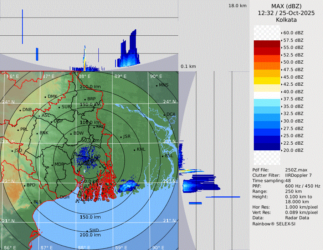
Task: Click the MNS station marker dot
Action: 157,85
